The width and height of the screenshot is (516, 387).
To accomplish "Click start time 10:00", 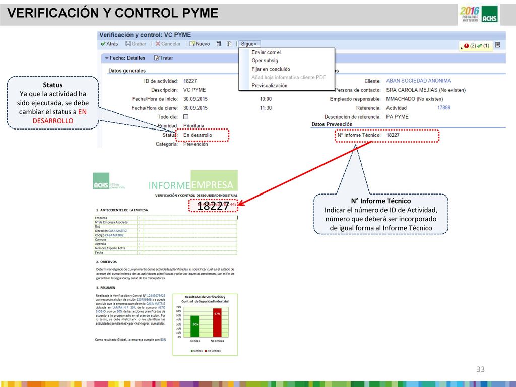I will (266, 99).
